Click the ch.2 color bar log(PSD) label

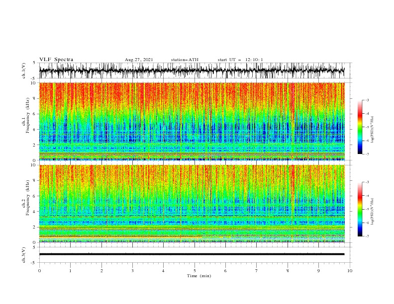373,212
